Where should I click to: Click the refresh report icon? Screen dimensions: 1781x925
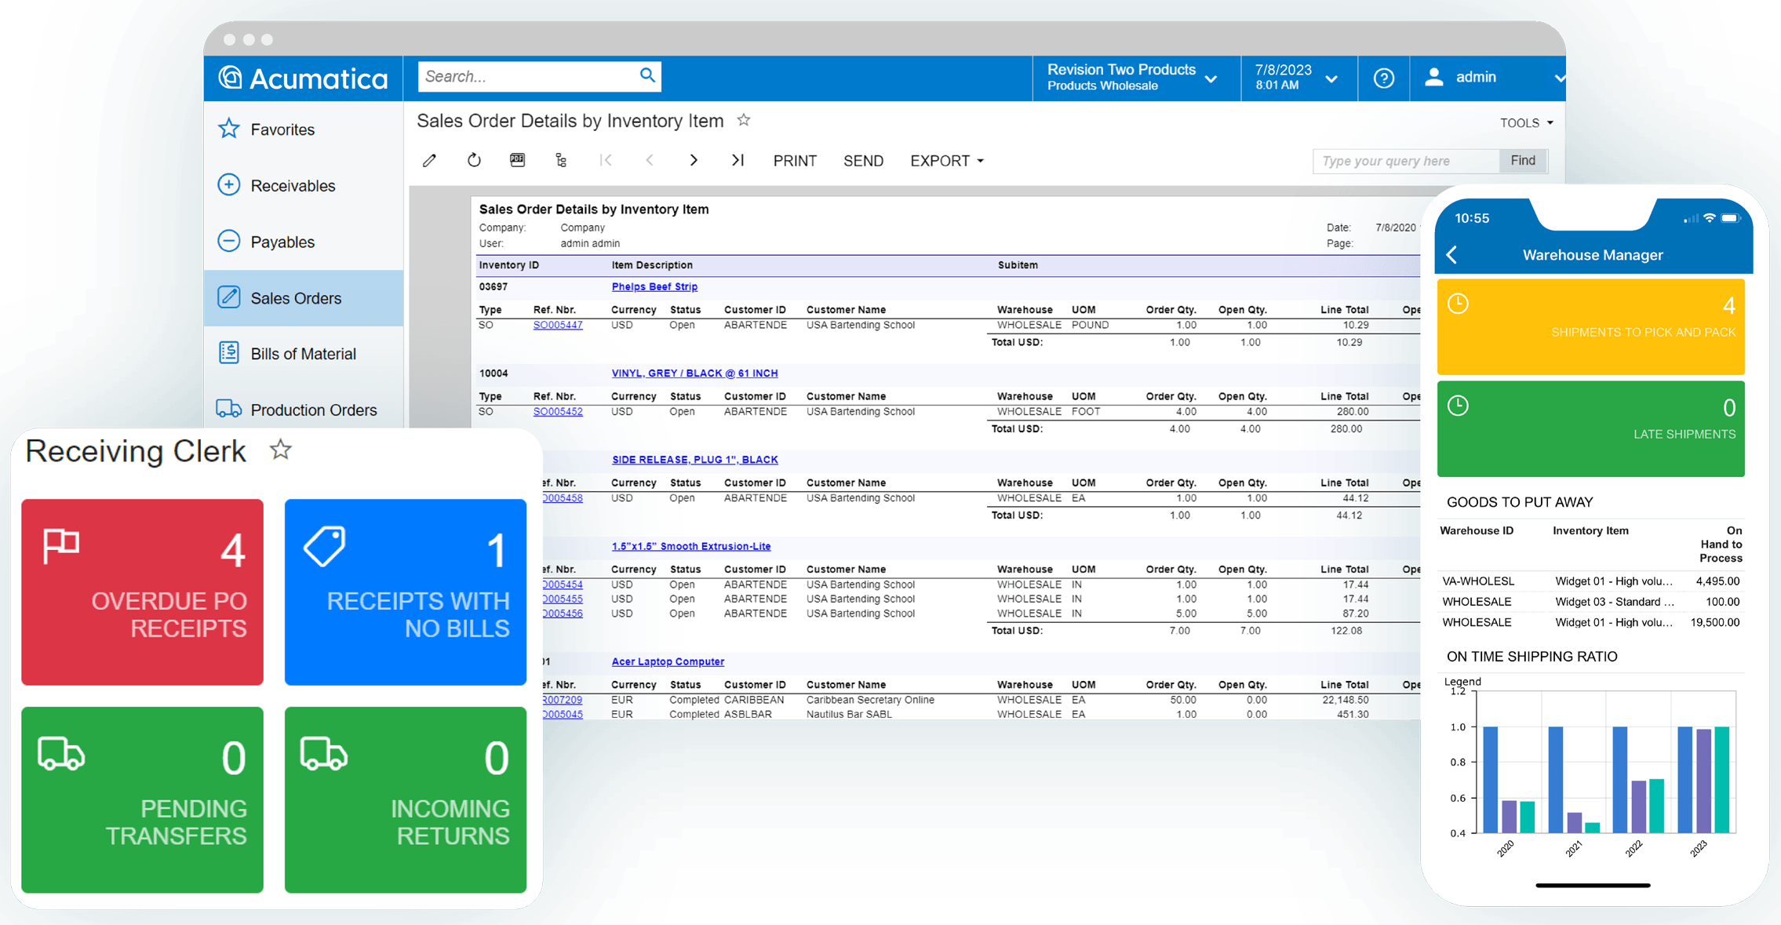coord(474,160)
